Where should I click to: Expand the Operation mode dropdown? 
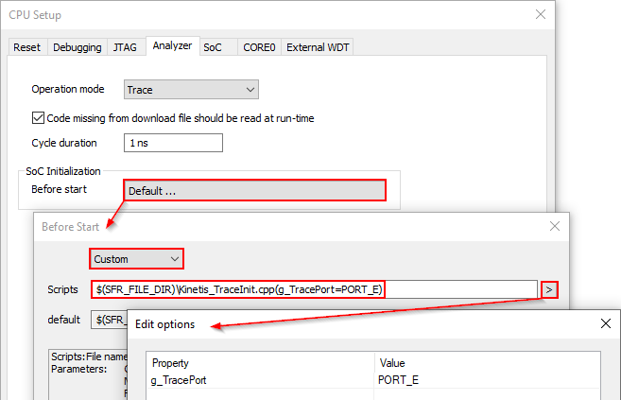(x=191, y=90)
